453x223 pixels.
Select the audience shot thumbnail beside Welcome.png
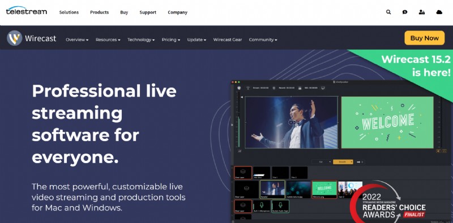350,189
